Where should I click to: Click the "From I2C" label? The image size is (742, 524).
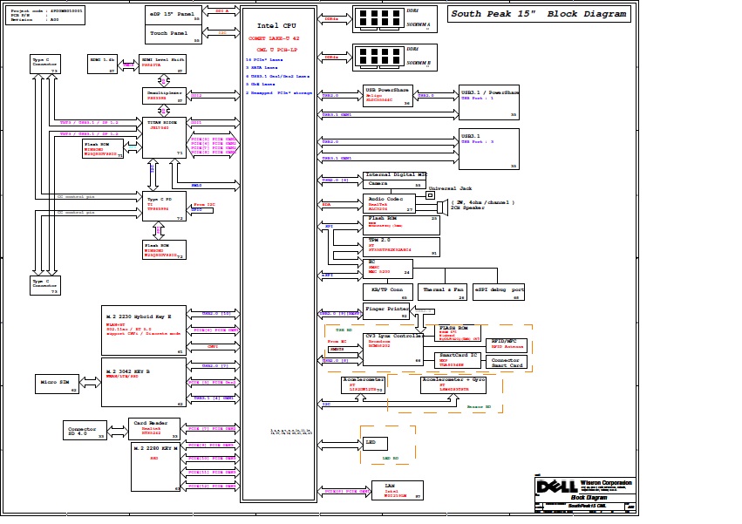204,205
